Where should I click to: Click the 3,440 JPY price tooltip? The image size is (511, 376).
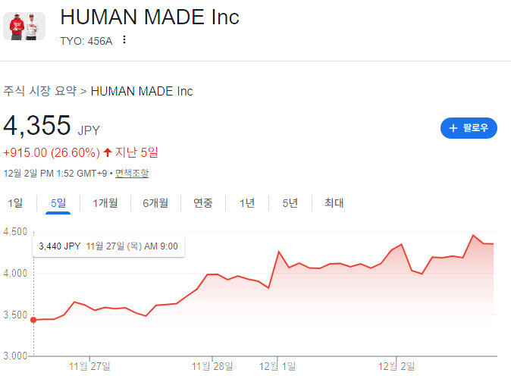pos(108,246)
